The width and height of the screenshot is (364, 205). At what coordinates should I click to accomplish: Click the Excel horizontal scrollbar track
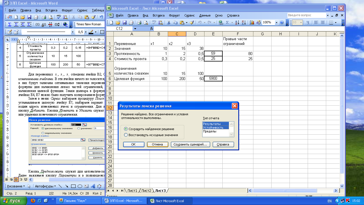point(293,190)
